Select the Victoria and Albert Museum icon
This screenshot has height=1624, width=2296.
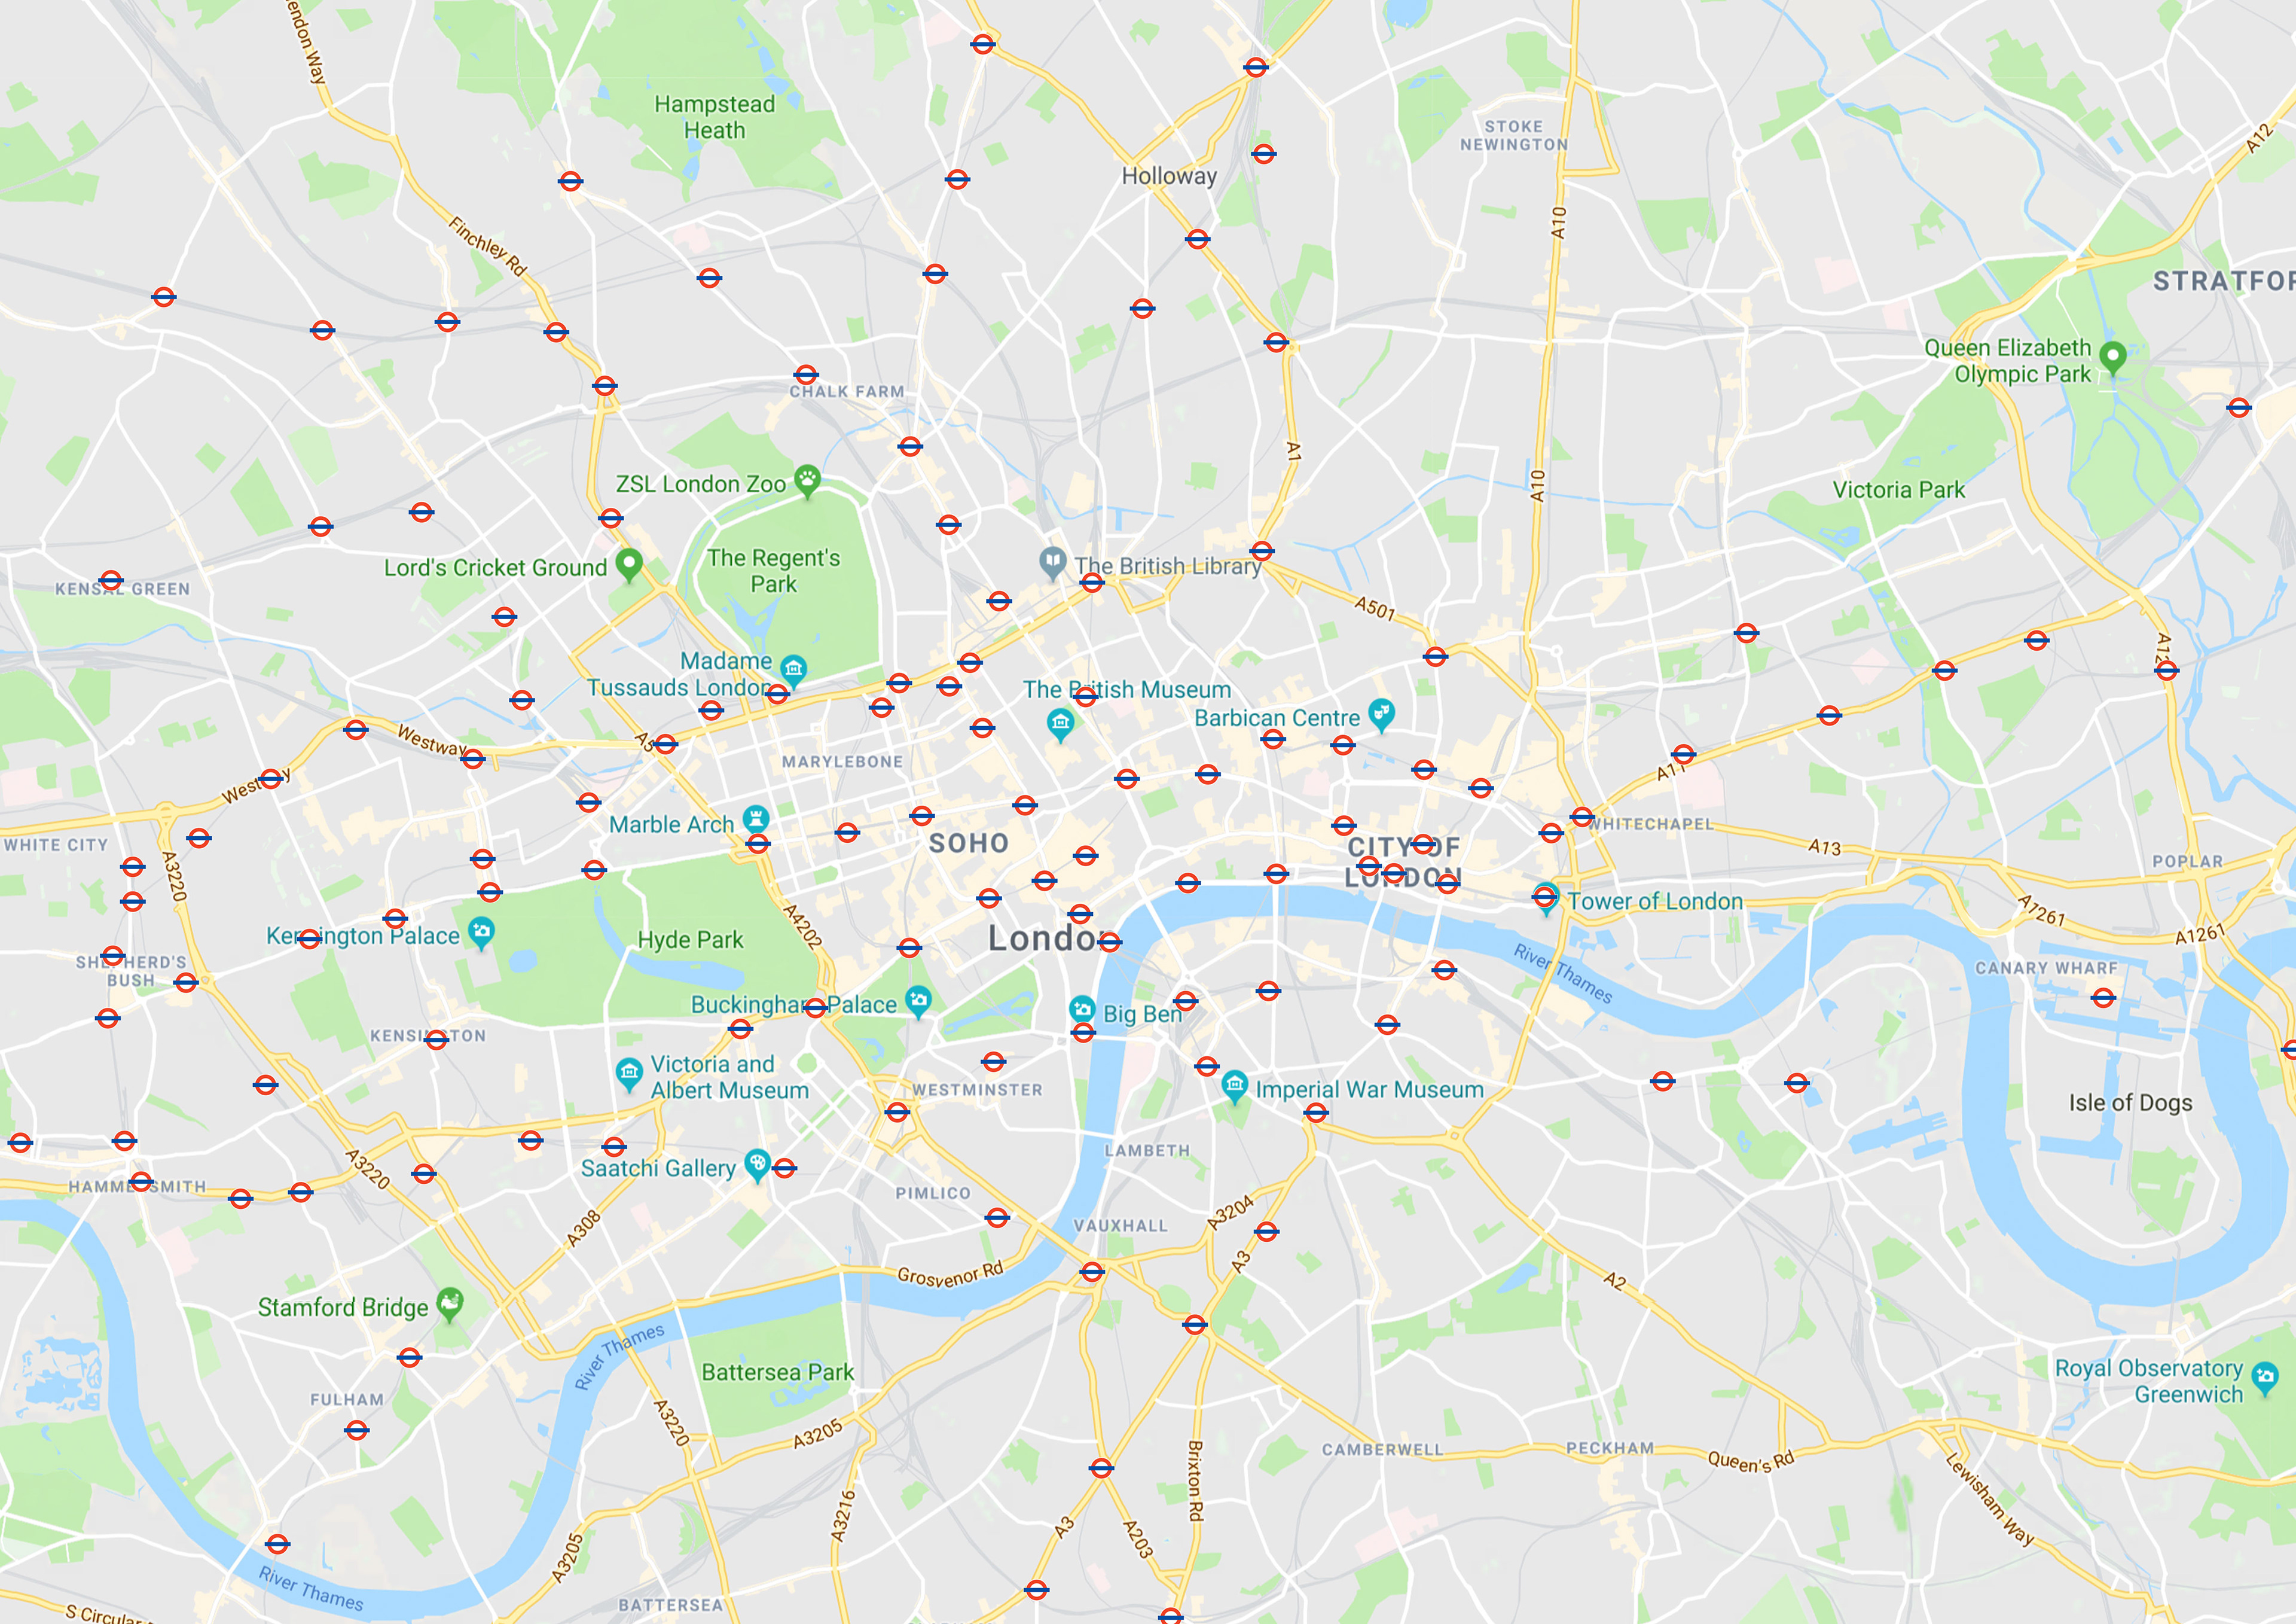point(629,1075)
